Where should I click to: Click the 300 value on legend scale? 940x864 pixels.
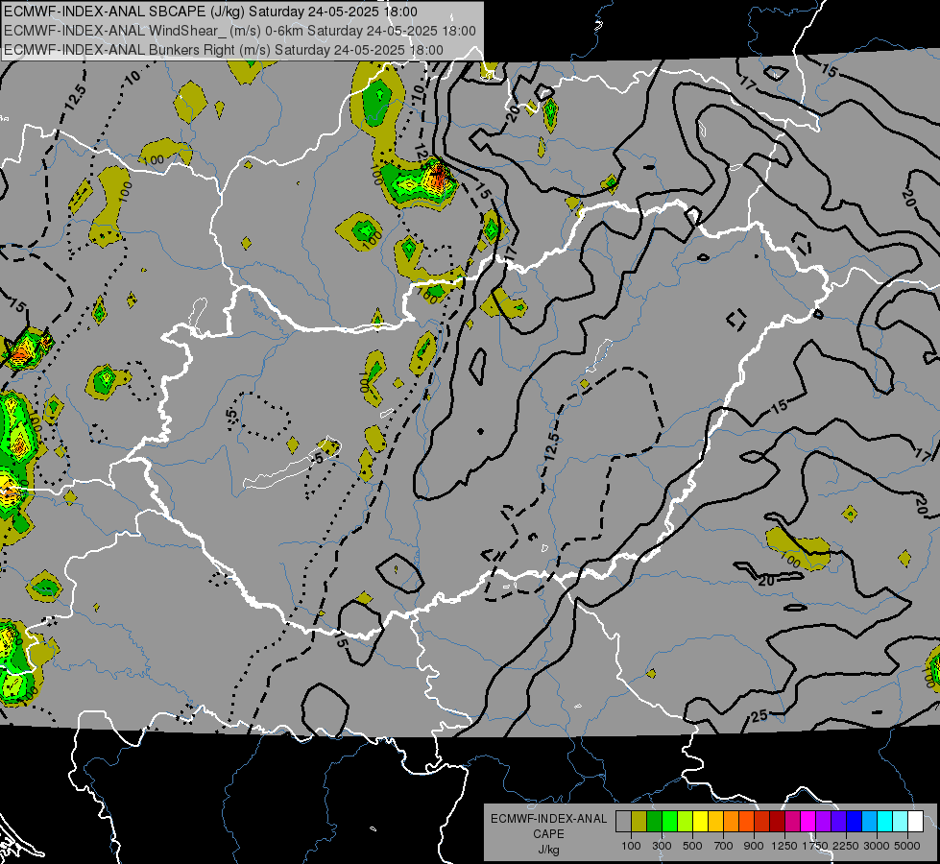pyautogui.click(x=662, y=846)
